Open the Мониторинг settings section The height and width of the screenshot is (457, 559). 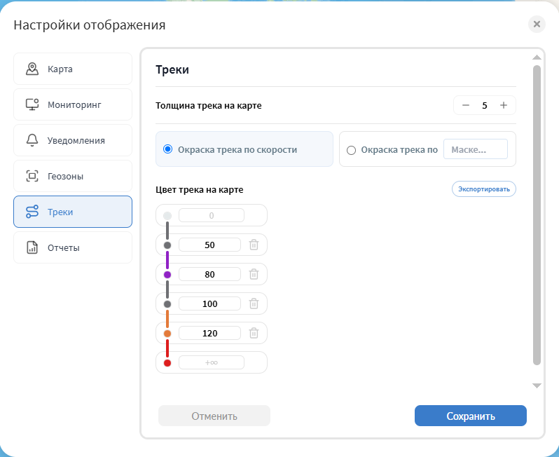pyautogui.click(x=73, y=104)
